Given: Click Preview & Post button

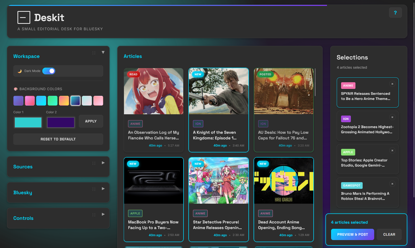Looking at the screenshot, I should click(x=353, y=234).
